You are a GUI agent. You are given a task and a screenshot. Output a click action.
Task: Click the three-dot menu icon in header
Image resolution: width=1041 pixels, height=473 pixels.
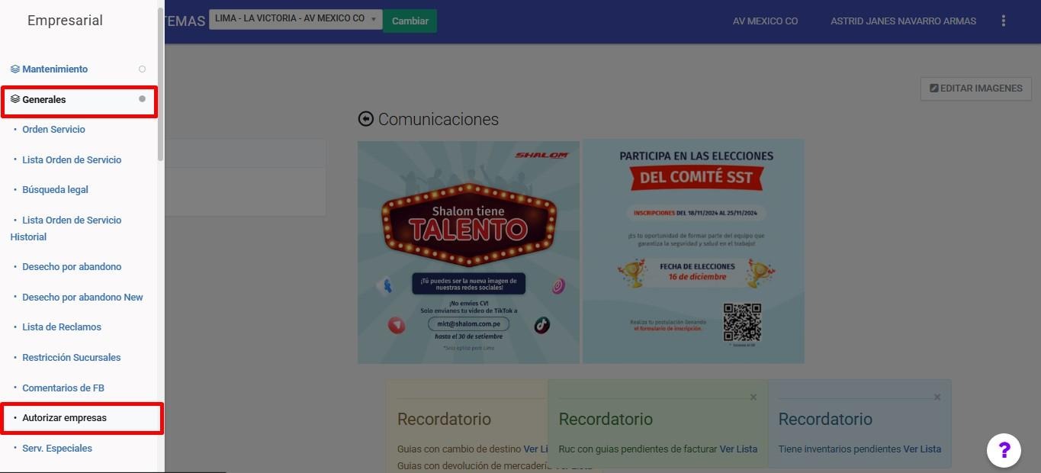pyautogui.click(x=1004, y=21)
